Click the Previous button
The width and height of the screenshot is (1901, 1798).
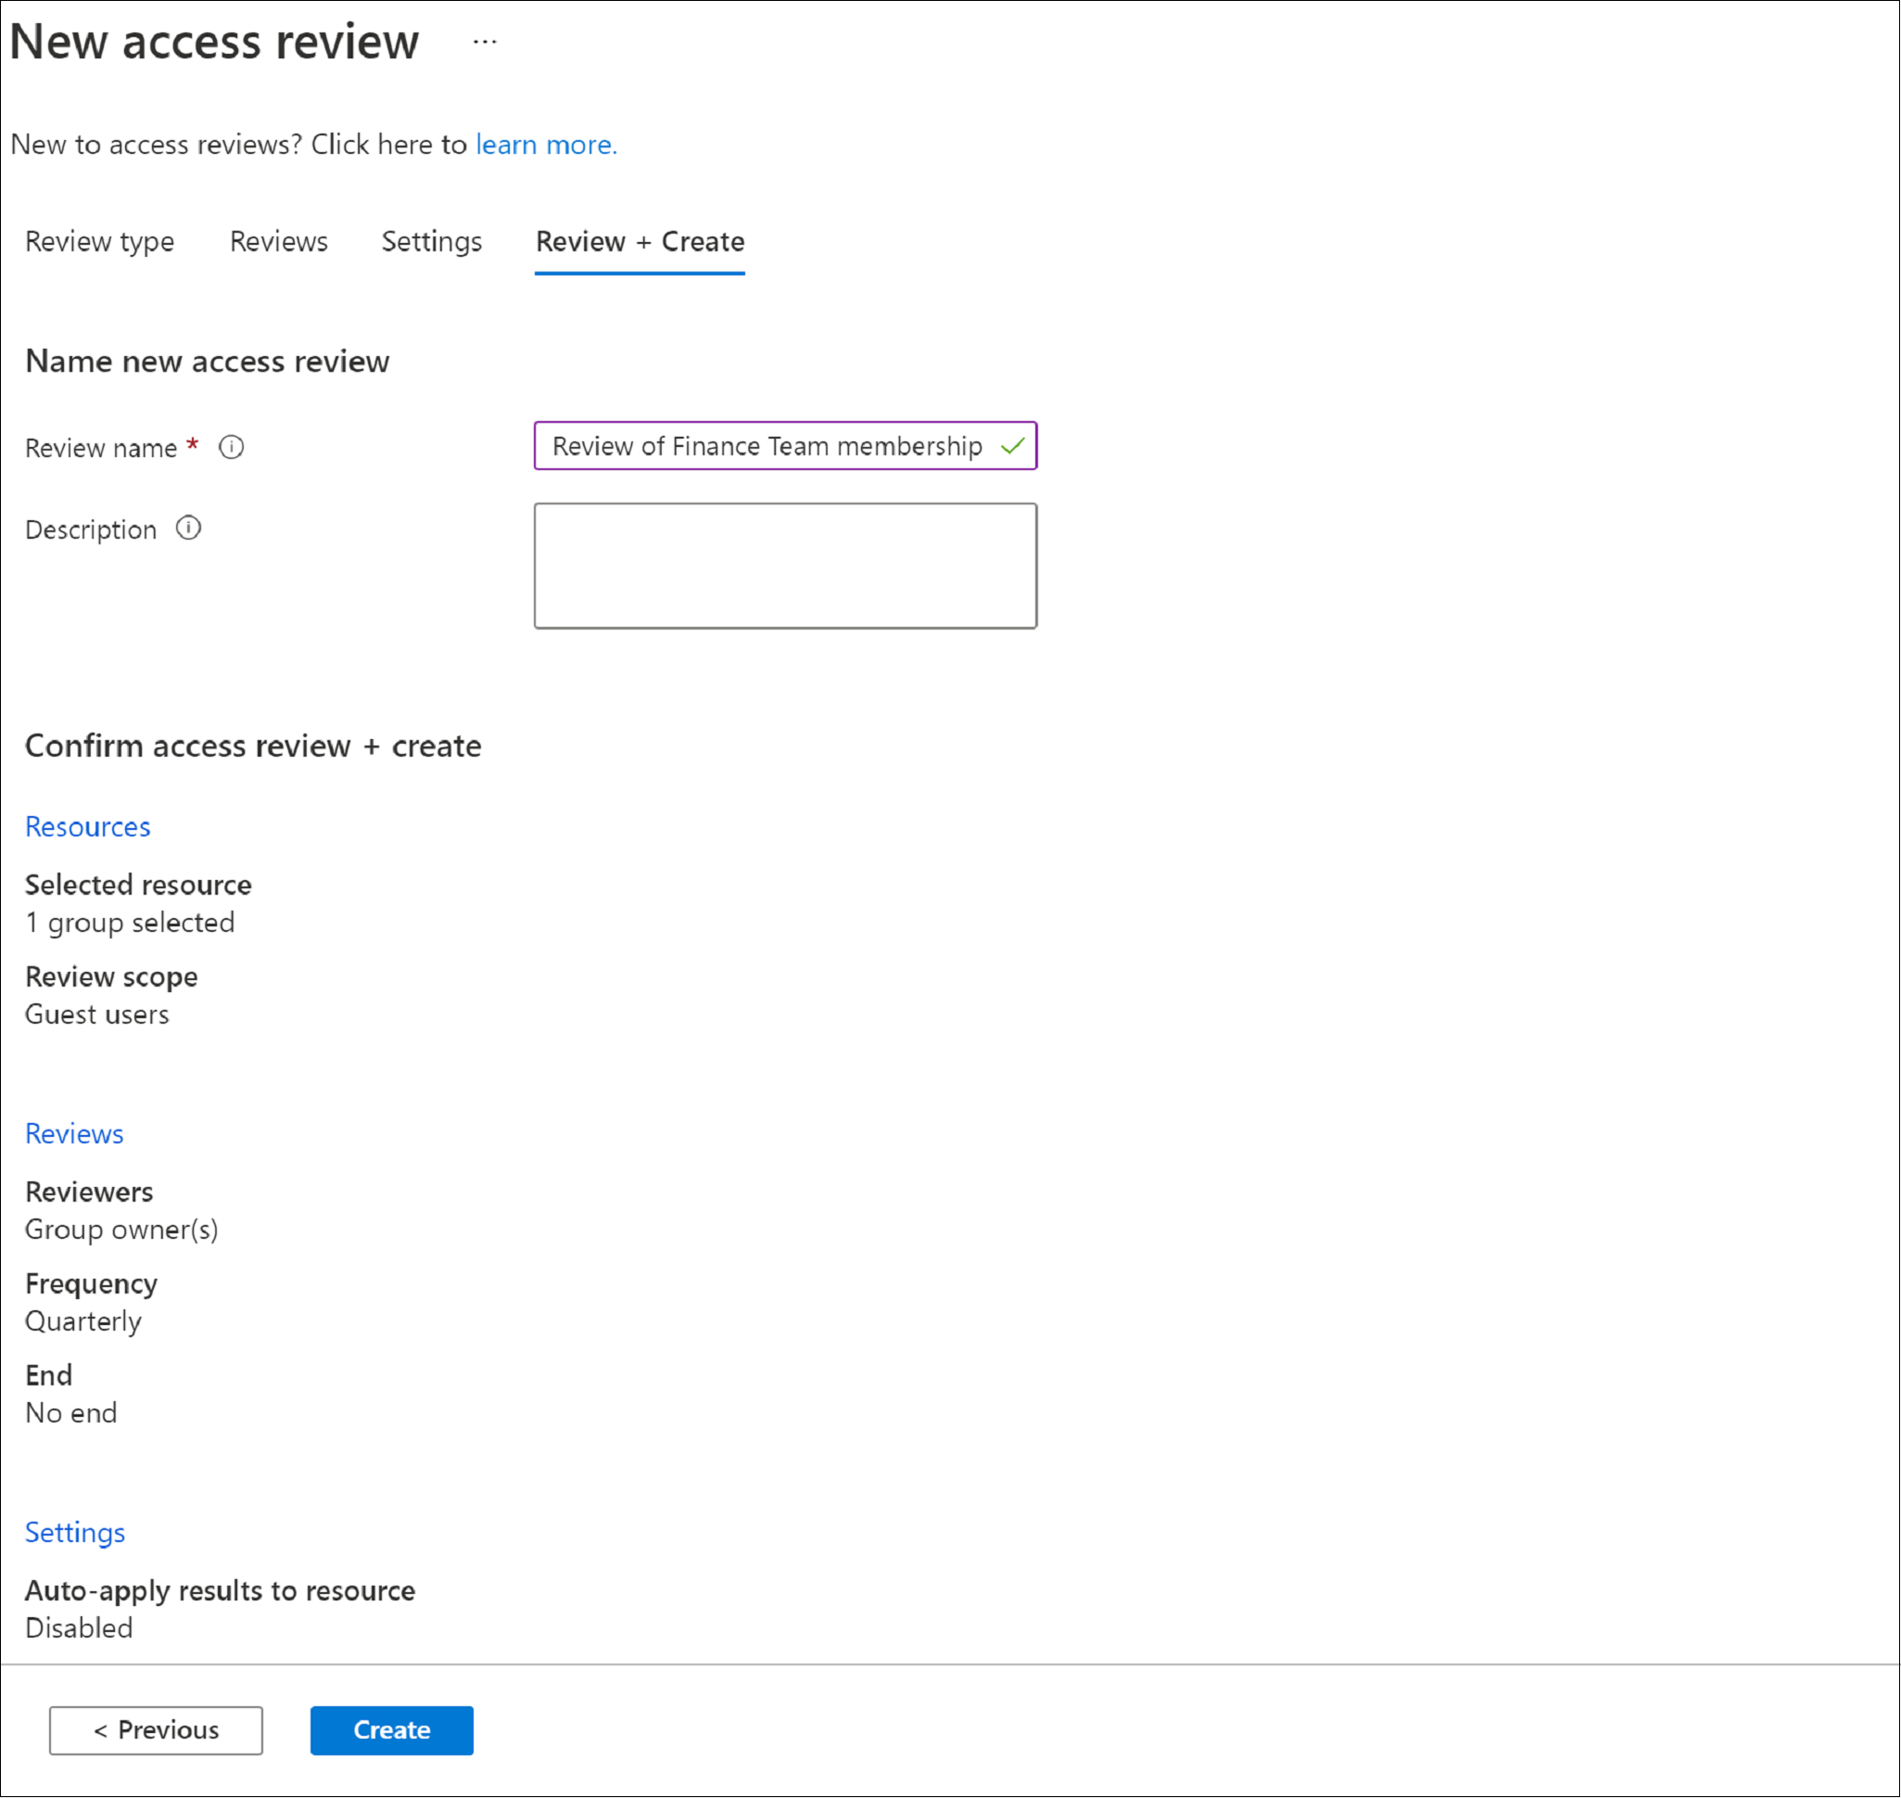point(156,1728)
